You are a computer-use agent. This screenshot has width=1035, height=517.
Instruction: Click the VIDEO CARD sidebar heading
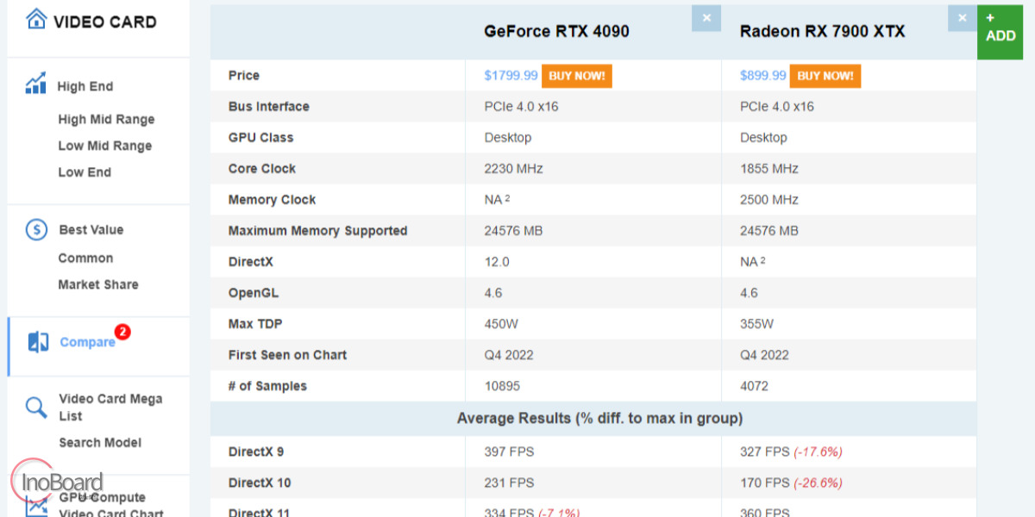105,22
